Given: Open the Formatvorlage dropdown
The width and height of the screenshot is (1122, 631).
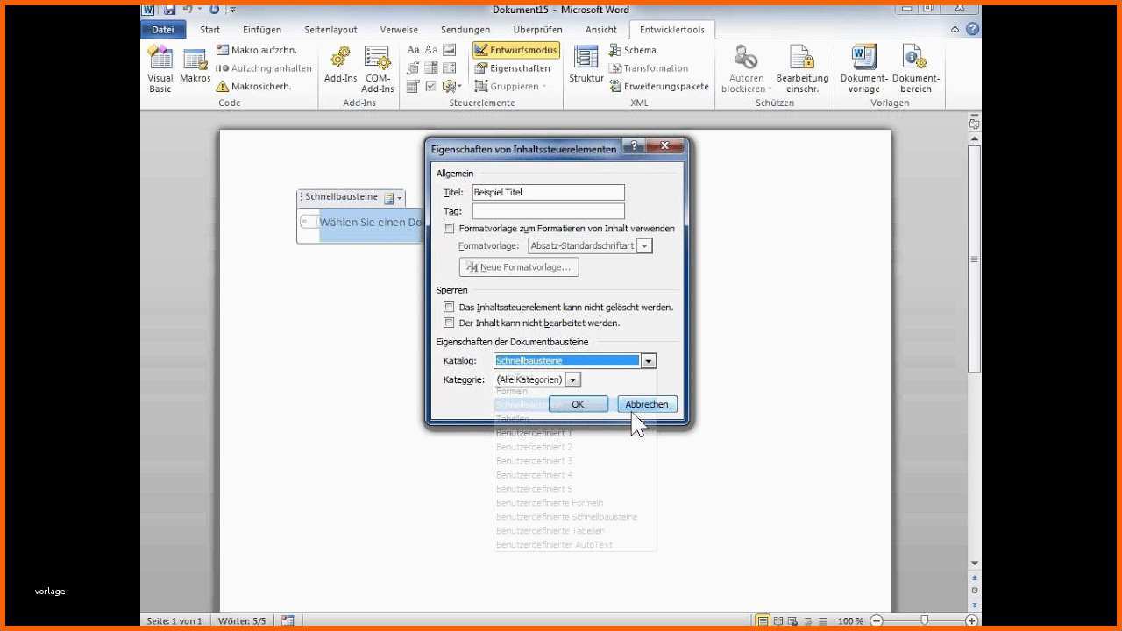Looking at the screenshot, I should tap(644, 246).
